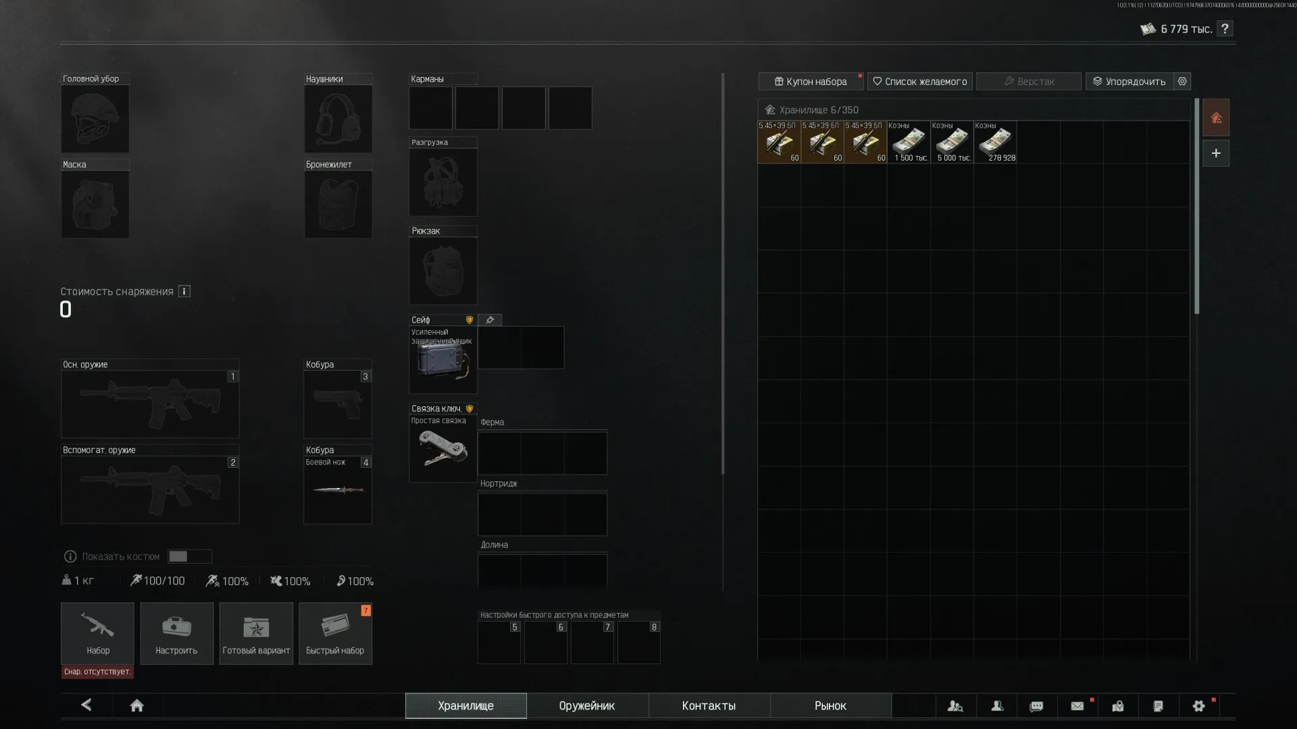Image resolution: width=1297 pixels, height=729 pixels.
Task: Select quick access slot 8
Action: tap(639, 643)
